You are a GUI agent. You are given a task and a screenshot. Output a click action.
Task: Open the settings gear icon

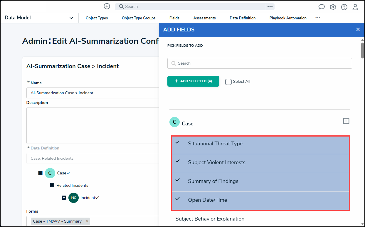click(x=333, y=7)
